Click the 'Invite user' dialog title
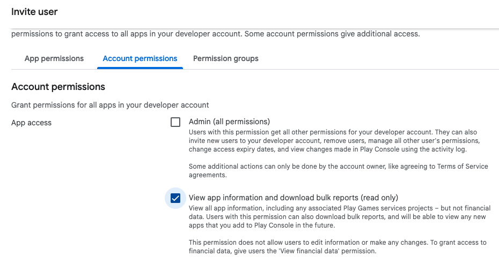The height and width of the screenshot is (264, 499). click(x=34, y=11)
